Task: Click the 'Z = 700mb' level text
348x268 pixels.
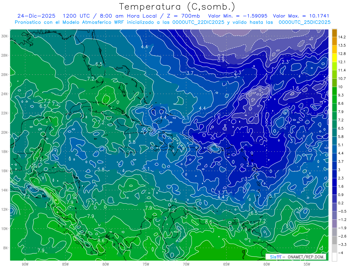Action: click(184, 16)
